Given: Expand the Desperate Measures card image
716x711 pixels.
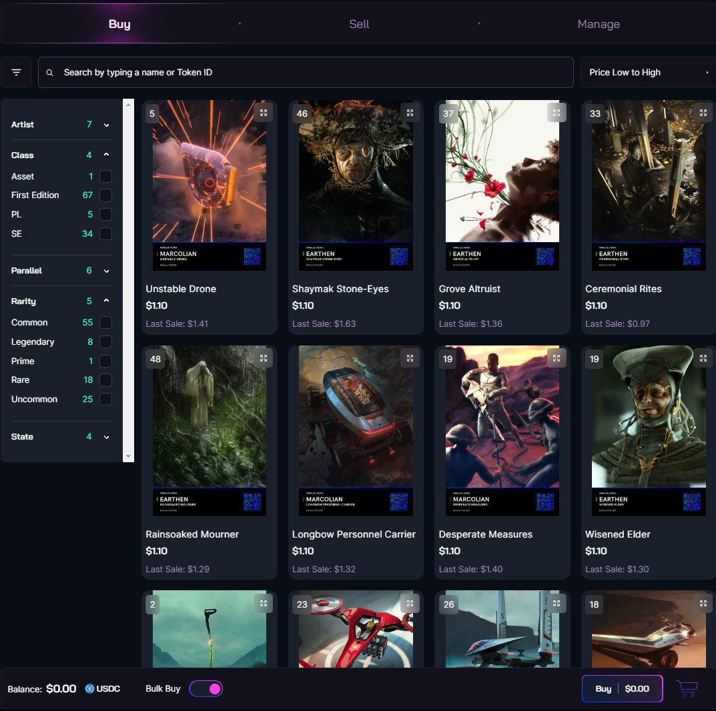Looking at the screenshot, I should 557,358.
